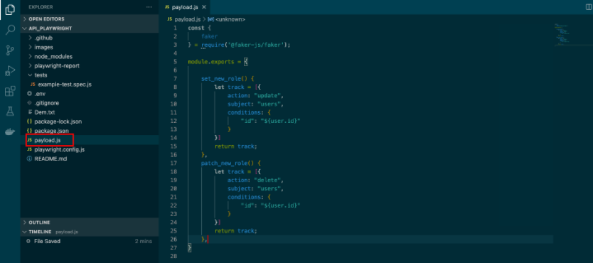Open Run and Debug view icon
The image size is (593, 263).
click(x=11, y=70)
